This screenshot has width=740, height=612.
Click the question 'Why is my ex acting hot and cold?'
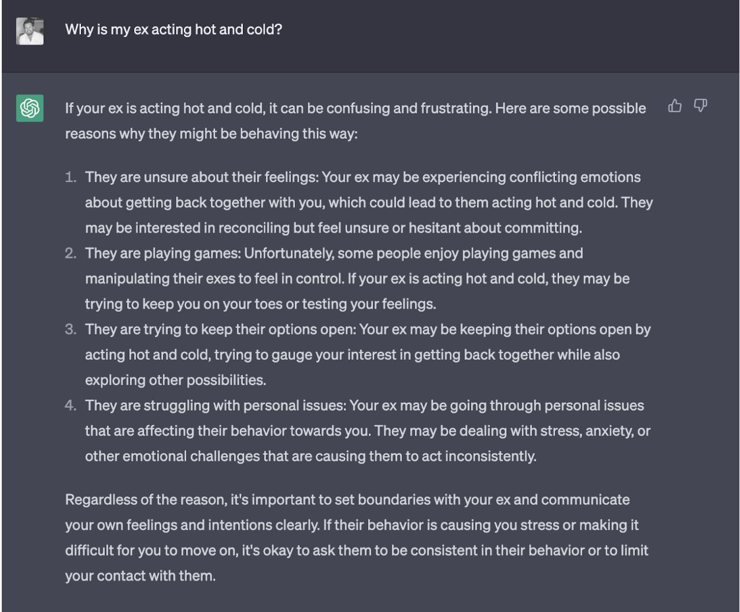(173, 29)
